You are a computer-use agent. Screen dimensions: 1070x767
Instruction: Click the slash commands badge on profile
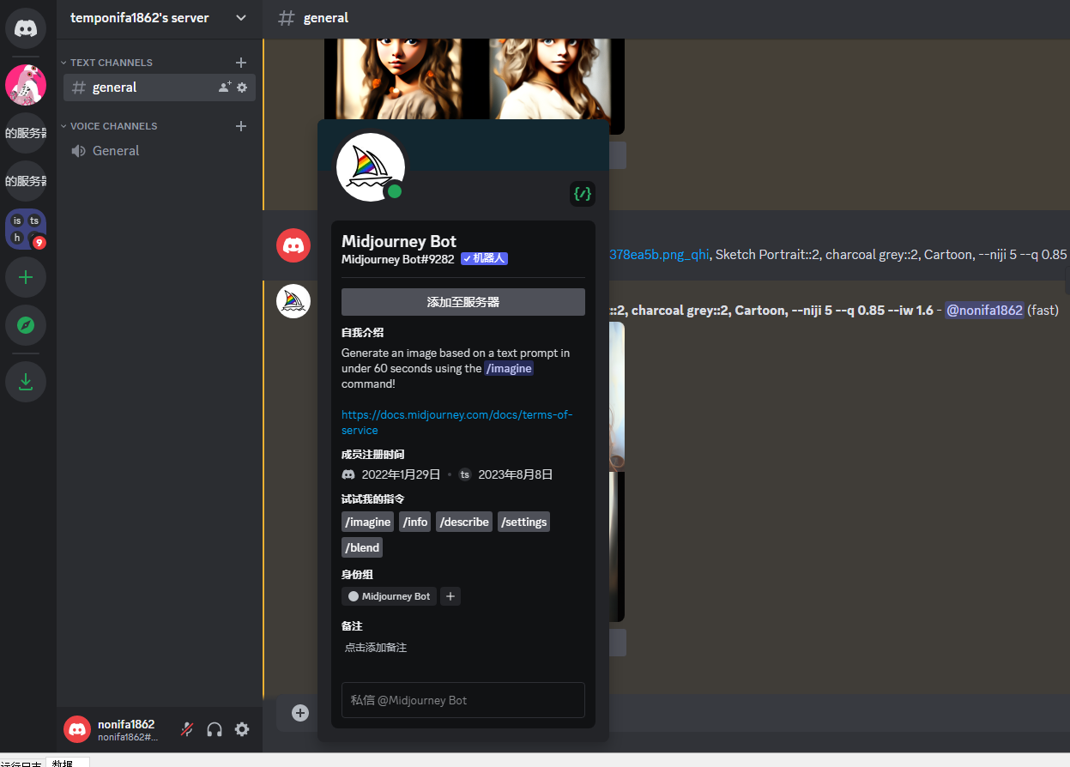(583, 194)
